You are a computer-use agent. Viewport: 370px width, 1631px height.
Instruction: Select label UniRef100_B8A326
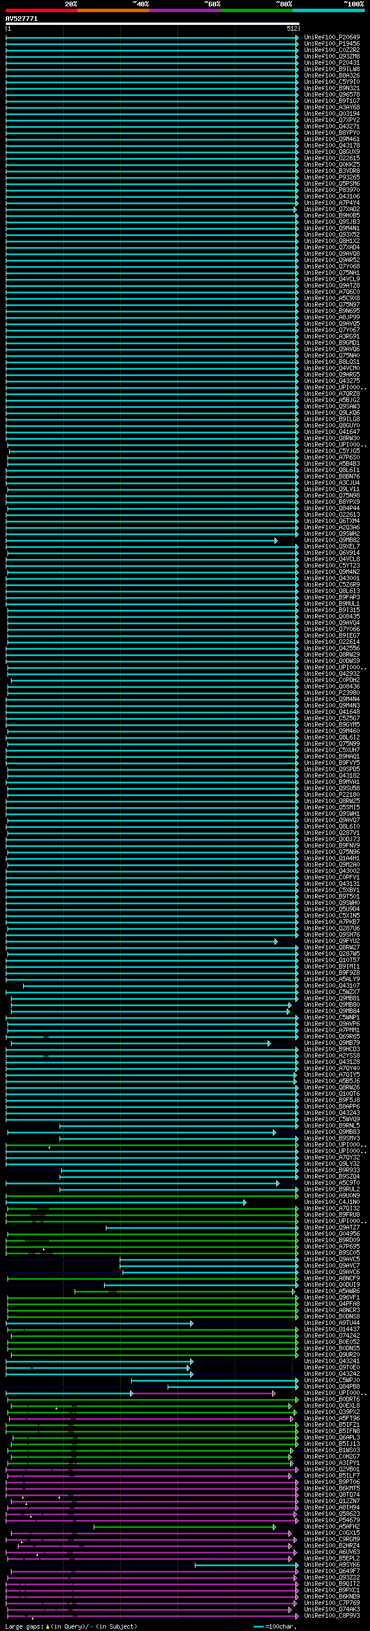pyautogui.click(x=332, y=75)
